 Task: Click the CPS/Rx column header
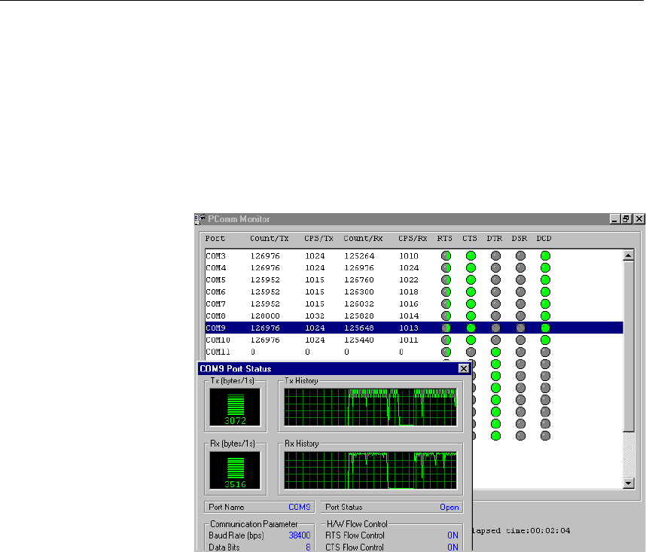pos(413,239)
